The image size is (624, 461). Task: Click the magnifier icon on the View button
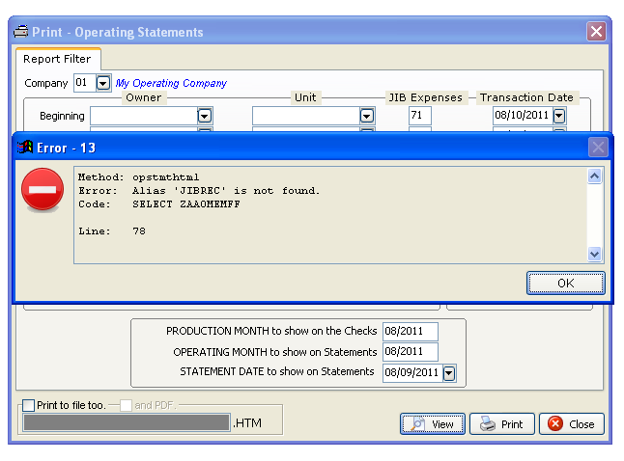coord(418,423)
